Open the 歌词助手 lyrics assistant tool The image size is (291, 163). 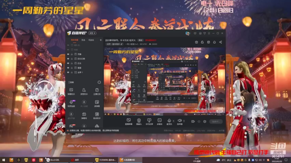click(x=97, y=116)
